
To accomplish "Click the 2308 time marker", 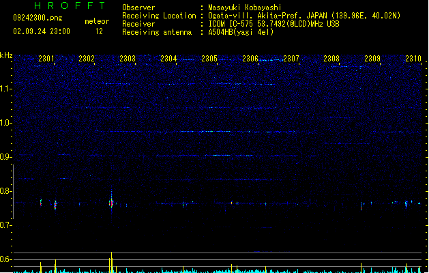I will click(x=331, y=59).
